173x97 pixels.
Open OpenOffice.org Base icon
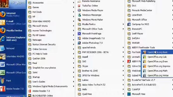click(x=145, y=52)
